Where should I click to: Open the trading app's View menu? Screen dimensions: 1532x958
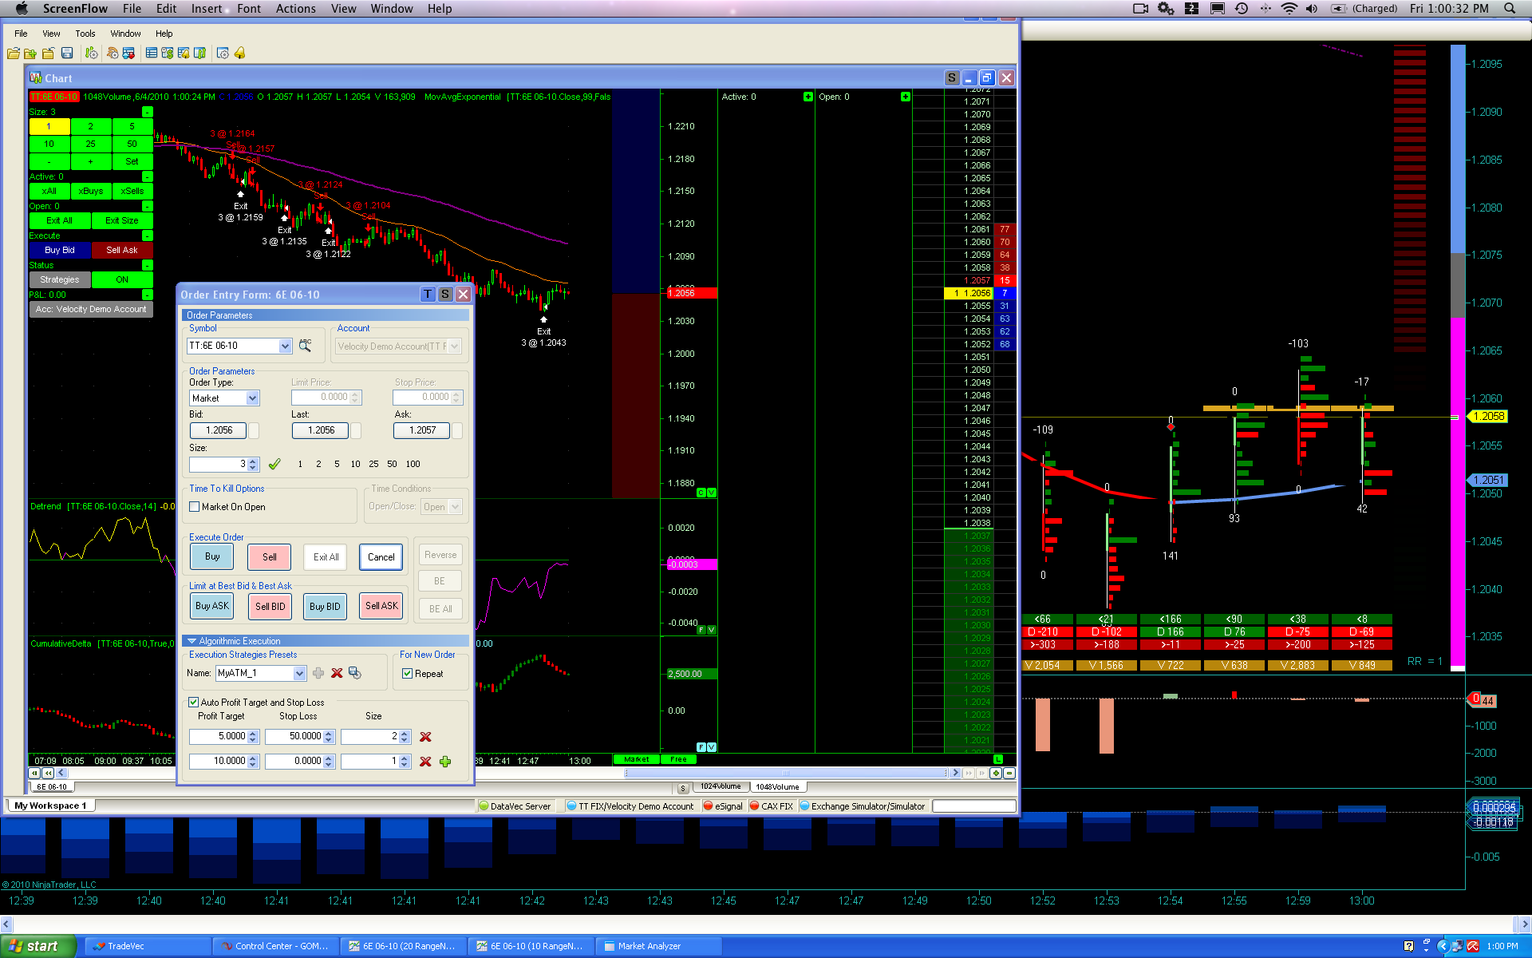pos(51,34)
